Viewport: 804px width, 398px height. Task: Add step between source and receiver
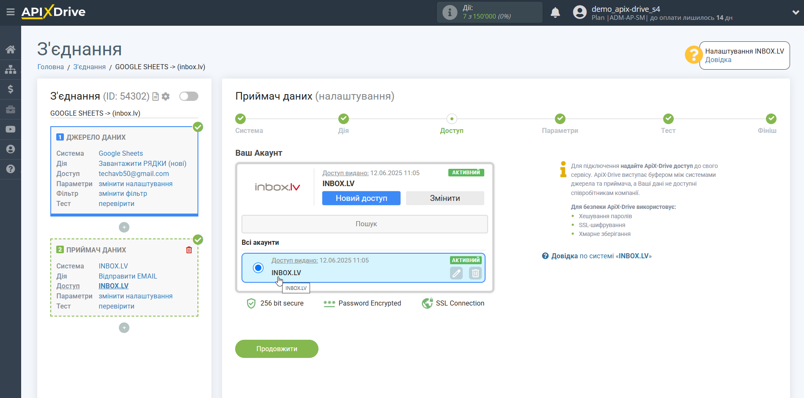[x=124, y=227]
